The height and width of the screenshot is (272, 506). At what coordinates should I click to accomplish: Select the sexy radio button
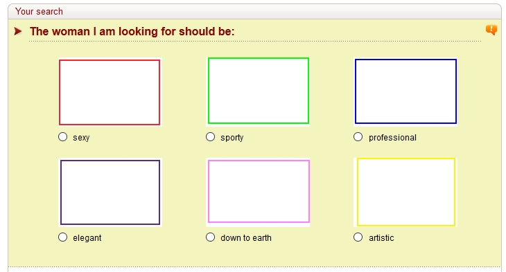63,136
